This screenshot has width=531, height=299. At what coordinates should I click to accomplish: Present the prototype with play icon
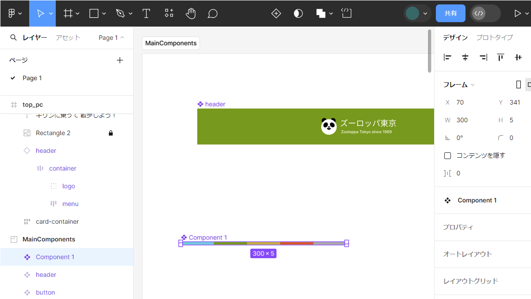click(517, 13)
